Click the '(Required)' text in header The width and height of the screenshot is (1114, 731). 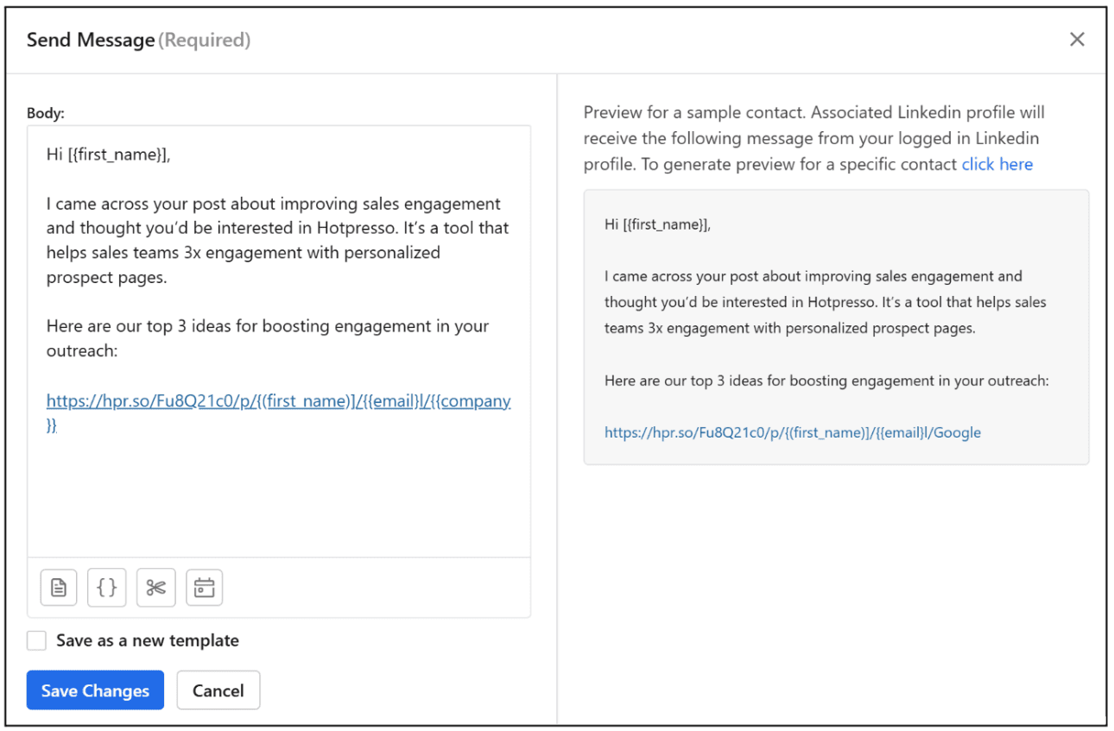pos(206,40)
